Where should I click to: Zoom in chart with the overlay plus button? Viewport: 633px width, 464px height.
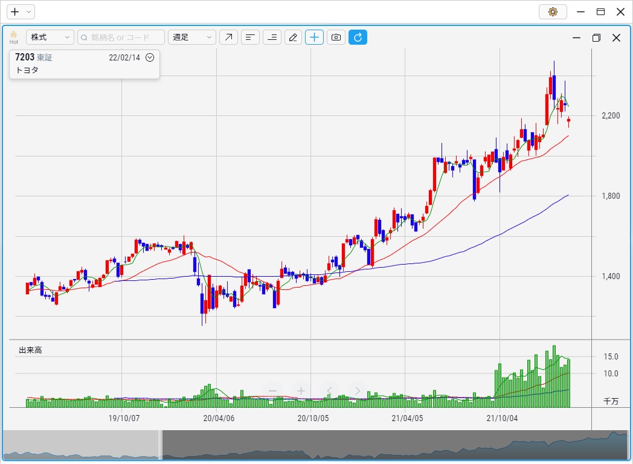point(301,391)
